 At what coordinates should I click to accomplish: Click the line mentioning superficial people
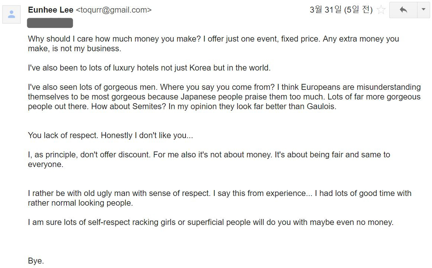tap(211, 222)
